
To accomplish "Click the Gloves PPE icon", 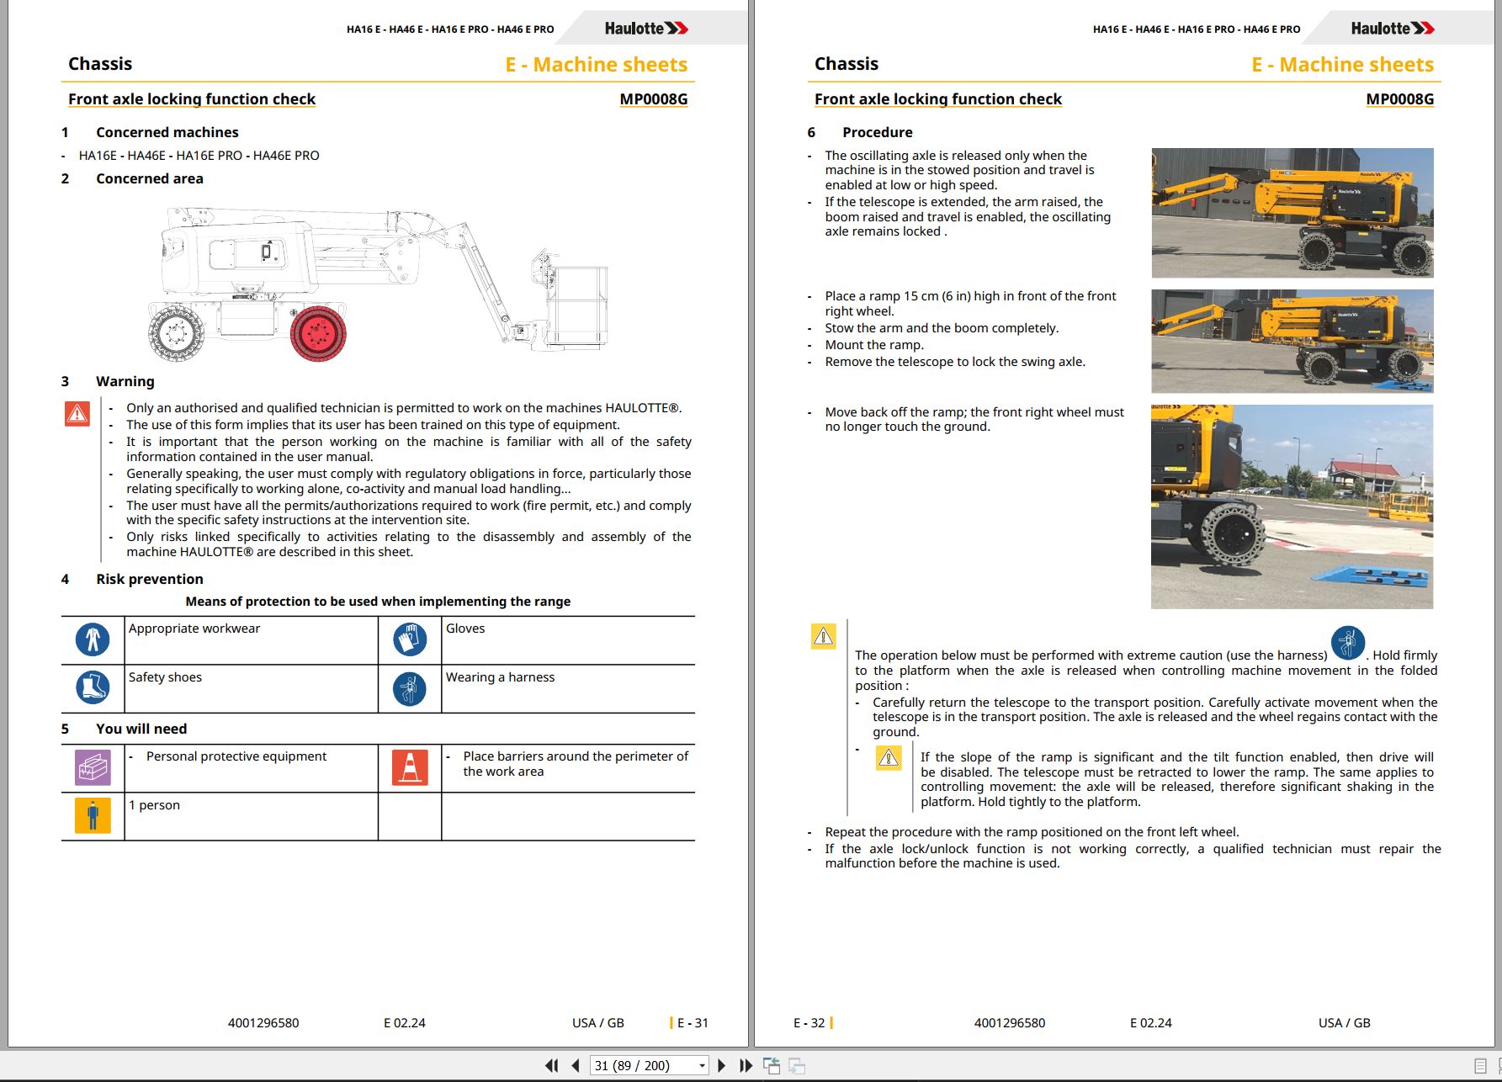I will click(410, 639).
